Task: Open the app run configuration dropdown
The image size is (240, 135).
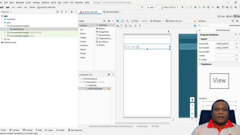Action: pos(151,7)
